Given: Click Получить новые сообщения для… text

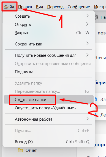Looking at the screenshot, I should (47, 55).
